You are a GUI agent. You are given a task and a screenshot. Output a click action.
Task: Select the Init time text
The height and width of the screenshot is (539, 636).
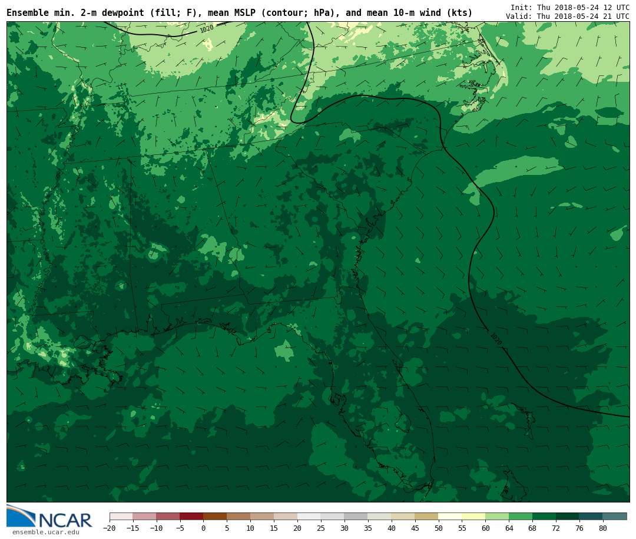point(569,8)
